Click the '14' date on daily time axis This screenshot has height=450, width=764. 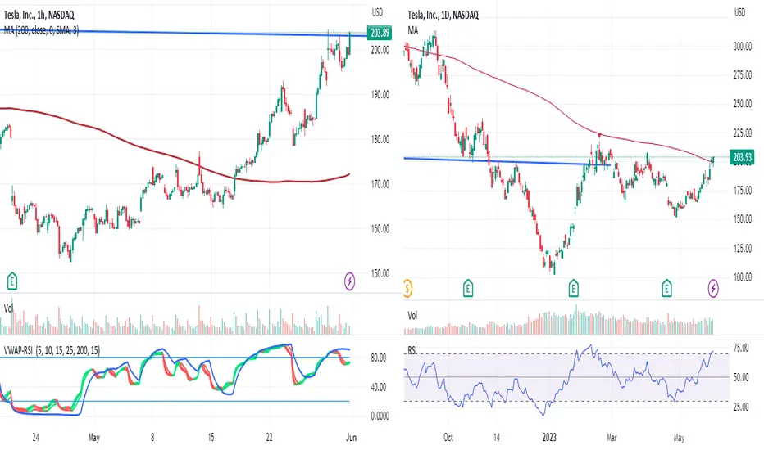coord(496,438)
